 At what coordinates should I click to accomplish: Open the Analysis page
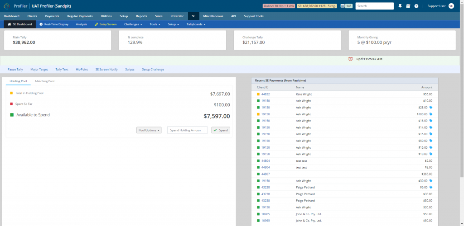click(x=82, y=24)
